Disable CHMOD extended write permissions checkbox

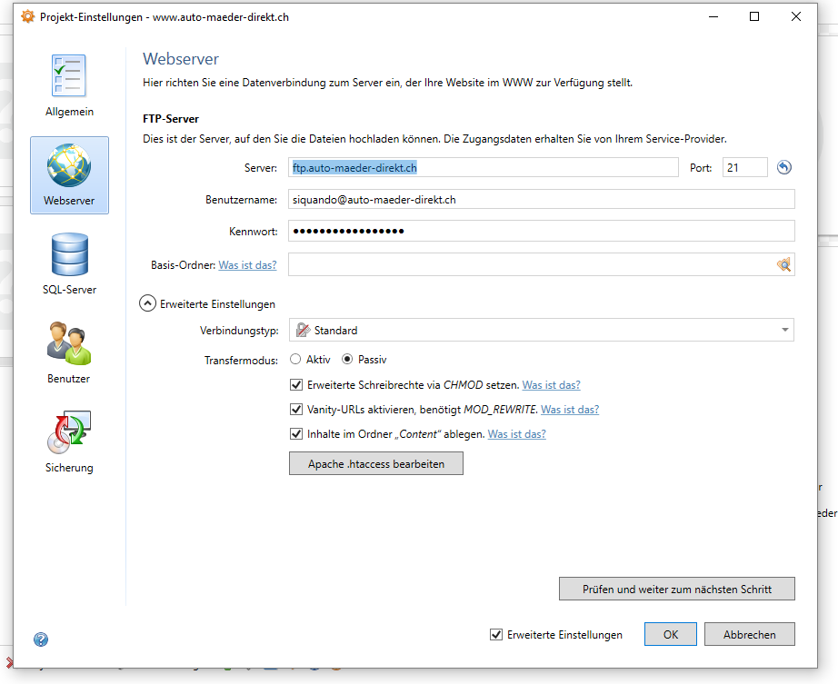click(296, 385)
